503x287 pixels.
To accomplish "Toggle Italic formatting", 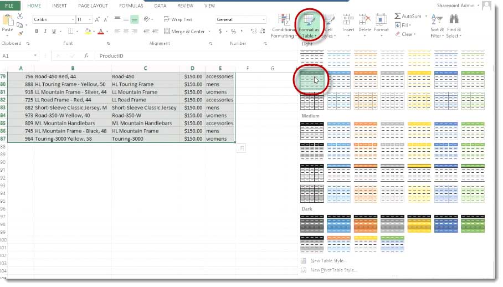I will click(x=45, y=32).
